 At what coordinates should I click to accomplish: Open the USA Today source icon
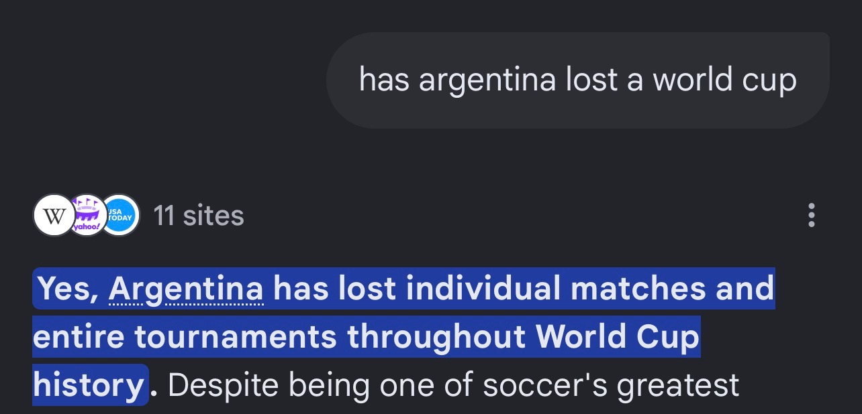coord(119,216)
